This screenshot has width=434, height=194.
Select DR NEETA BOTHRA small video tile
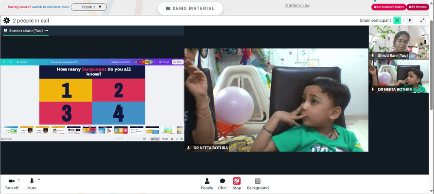coord(398,76)
